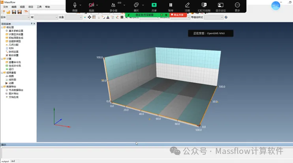Open chat options arrow
Image resolution: width=293 pixels, height=163 pixels.
click(x=143, y=5)
